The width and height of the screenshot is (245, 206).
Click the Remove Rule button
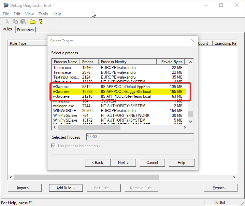[141, 188]
